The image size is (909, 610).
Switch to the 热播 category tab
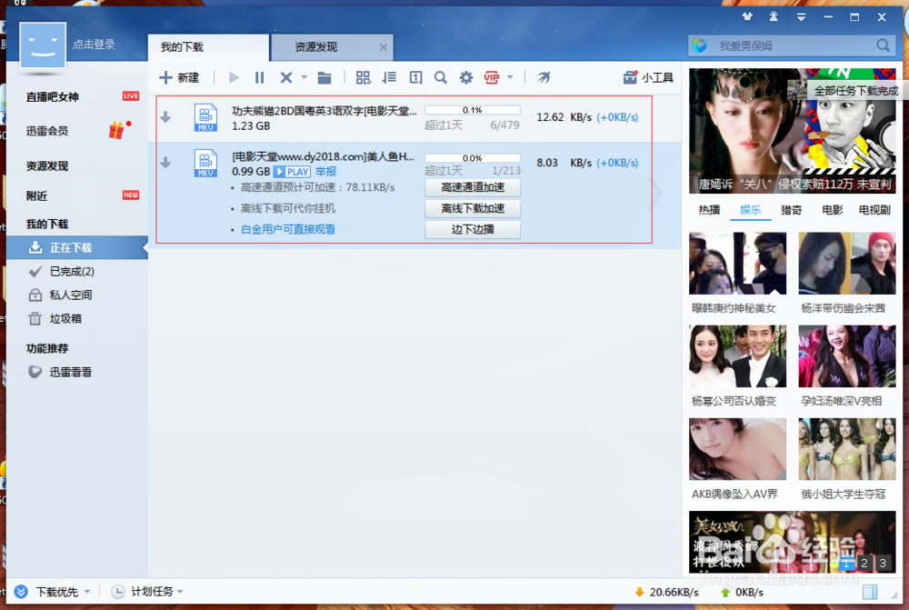coord(709,210)
